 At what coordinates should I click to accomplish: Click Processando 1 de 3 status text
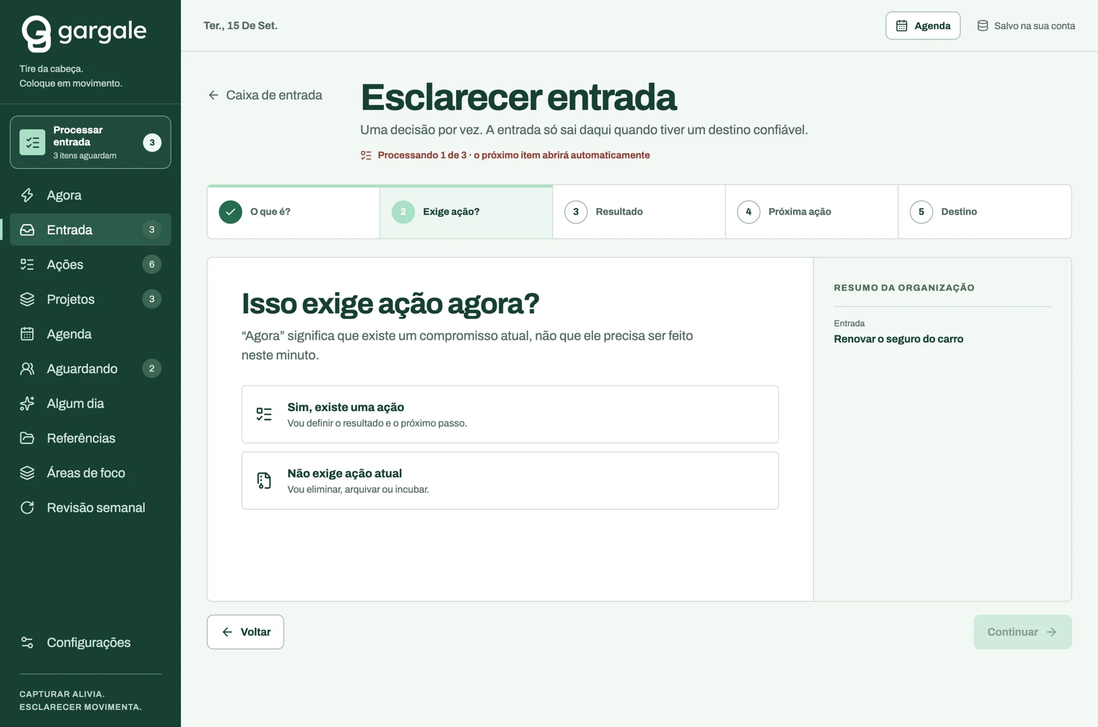tap(513, 155)
